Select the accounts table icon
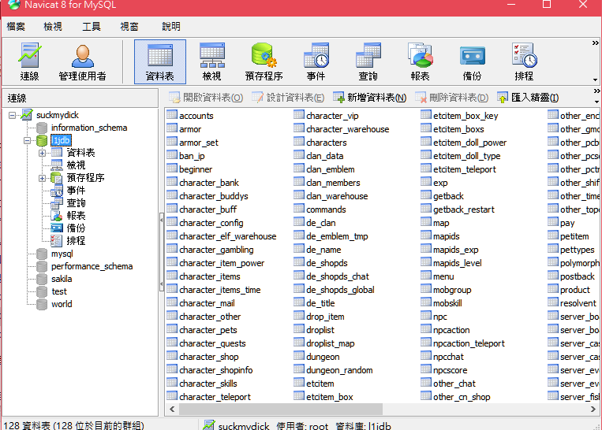 [x=172, y=115]
